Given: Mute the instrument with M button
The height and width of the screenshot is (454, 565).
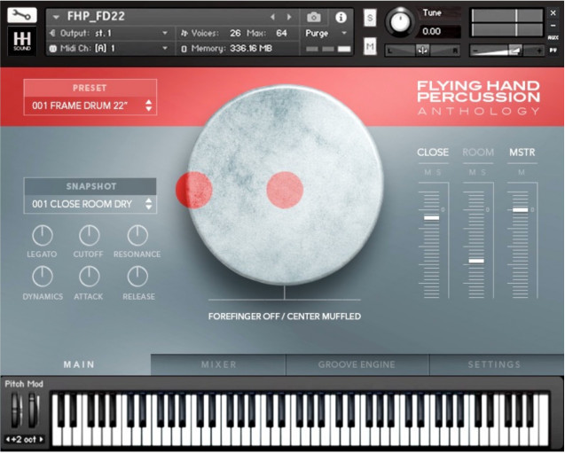Looking at the screenshot, I should click(x=370, y=46).
